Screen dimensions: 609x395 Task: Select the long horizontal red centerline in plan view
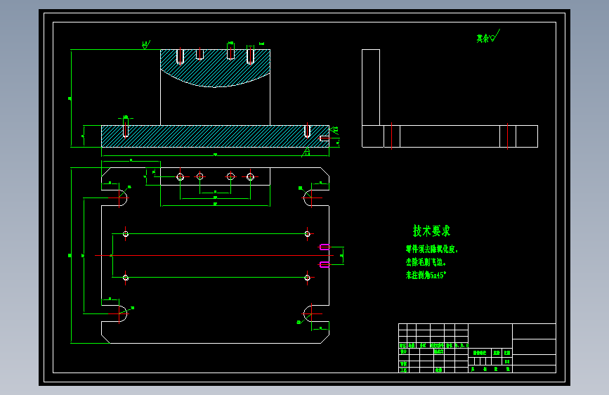tap(214, 255)
